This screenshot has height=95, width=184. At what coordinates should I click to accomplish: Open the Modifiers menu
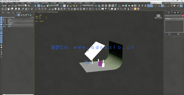coord(29,3)
